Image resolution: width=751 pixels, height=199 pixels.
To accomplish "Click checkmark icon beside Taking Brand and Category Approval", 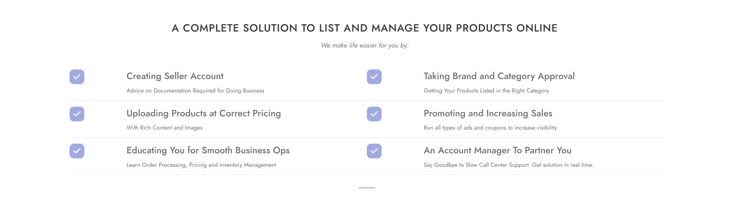I will (x=374, y=77).
